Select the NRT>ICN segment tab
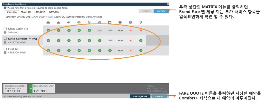The width and height of the screenshot is (263, 101). point(54,12)
